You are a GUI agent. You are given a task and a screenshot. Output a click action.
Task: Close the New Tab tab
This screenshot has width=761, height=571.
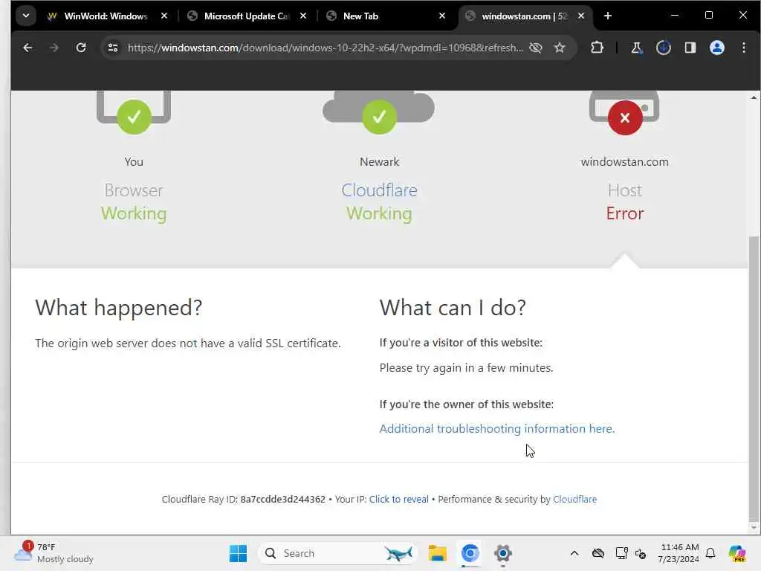point(441,16)
